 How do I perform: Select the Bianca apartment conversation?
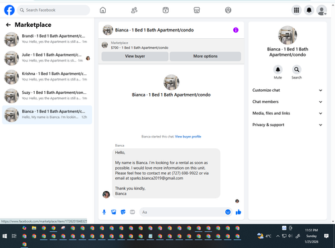click(47, 115)
